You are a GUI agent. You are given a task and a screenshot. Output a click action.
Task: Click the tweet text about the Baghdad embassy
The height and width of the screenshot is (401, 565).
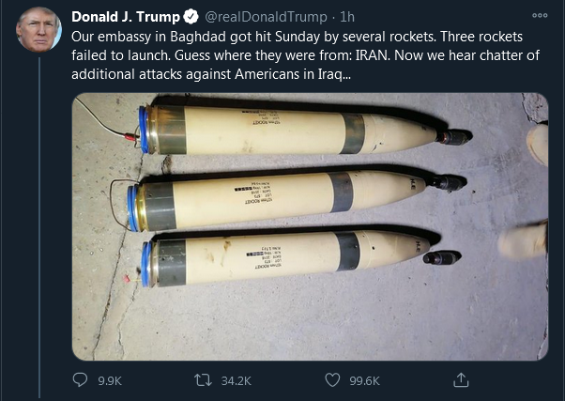[305, 55]
